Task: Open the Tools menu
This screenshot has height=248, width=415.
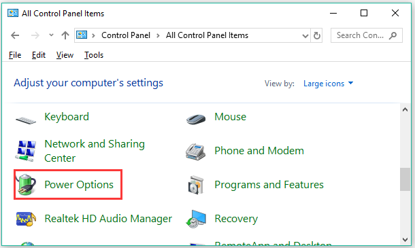Action: pyautogui.click(x=94, y=55)
